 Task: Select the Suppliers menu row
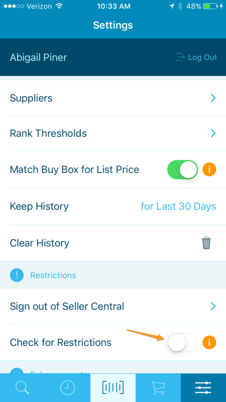[x=113, y=98]
